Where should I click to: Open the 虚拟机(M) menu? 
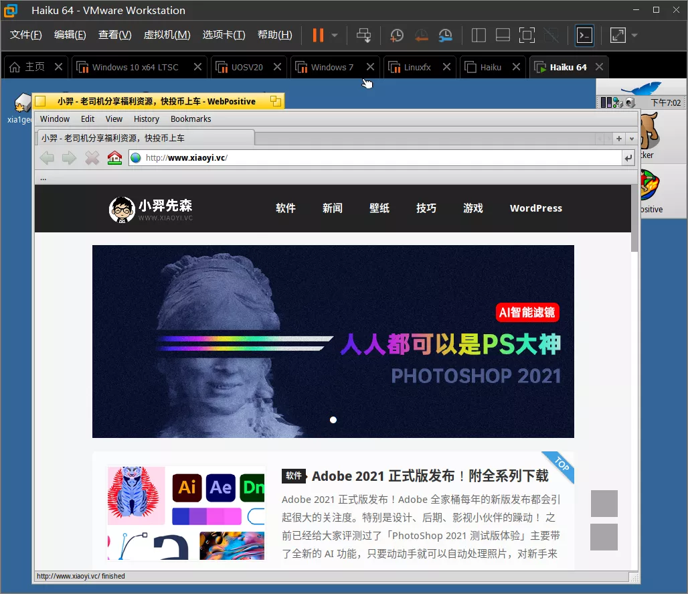pos(167,35)
